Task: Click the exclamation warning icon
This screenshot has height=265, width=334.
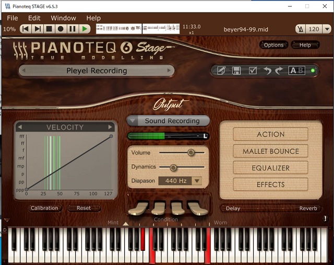Action: (325, 218)
